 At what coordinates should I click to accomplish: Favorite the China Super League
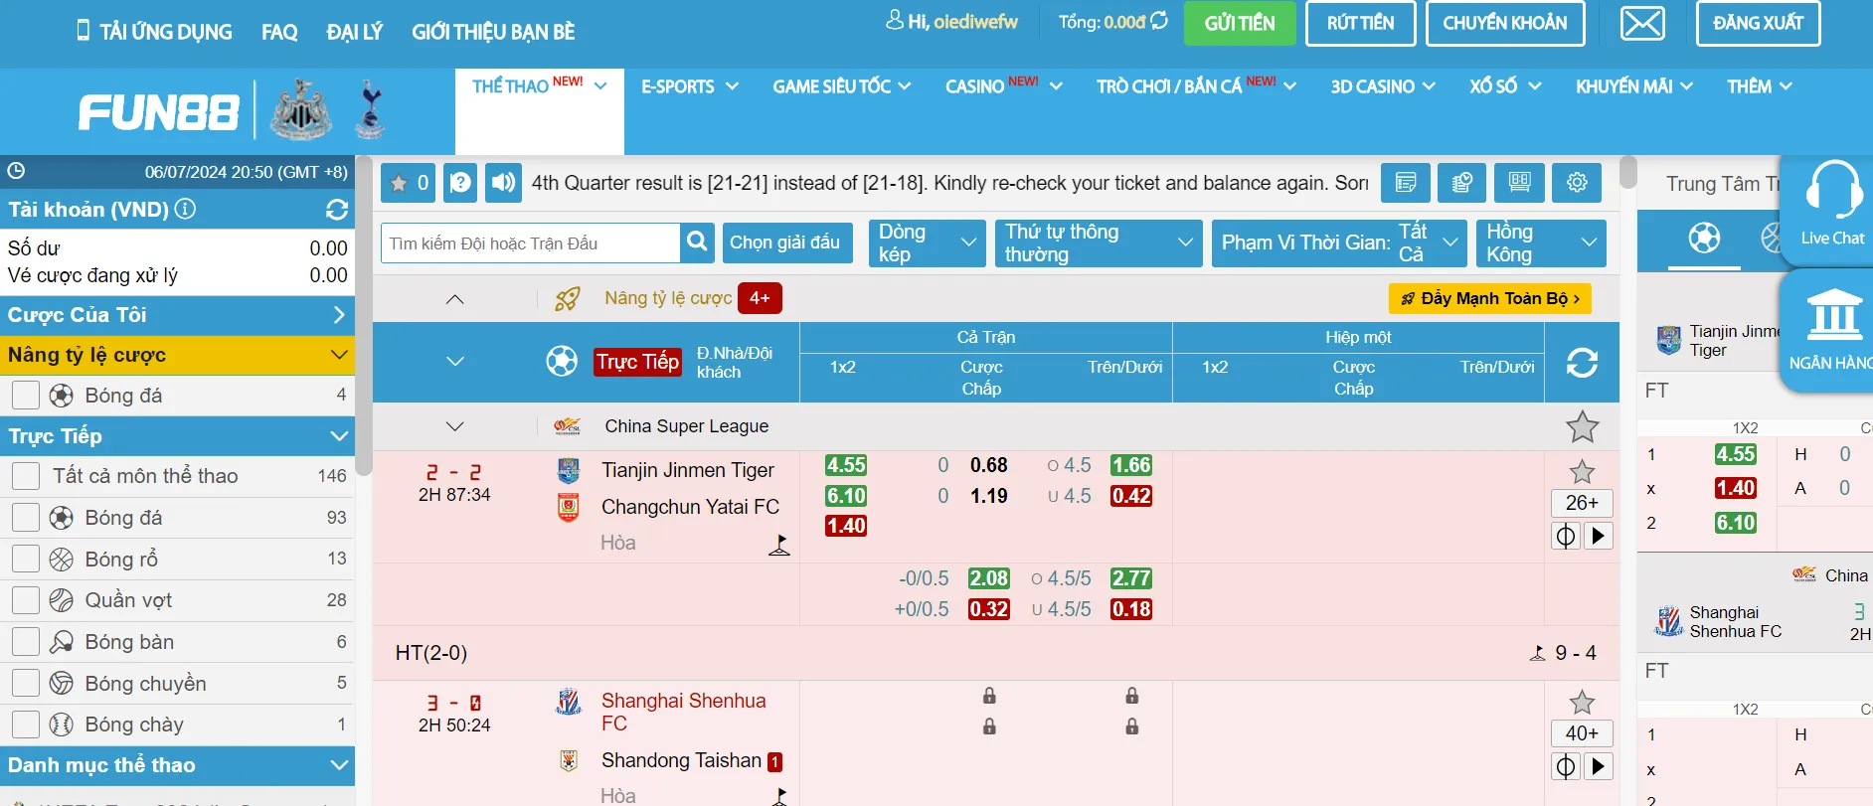pos(1582,426)
